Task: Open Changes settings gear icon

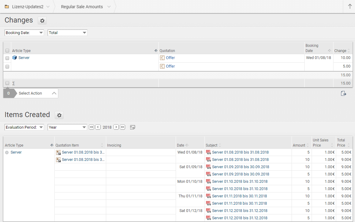Action: tap(42, 21)
